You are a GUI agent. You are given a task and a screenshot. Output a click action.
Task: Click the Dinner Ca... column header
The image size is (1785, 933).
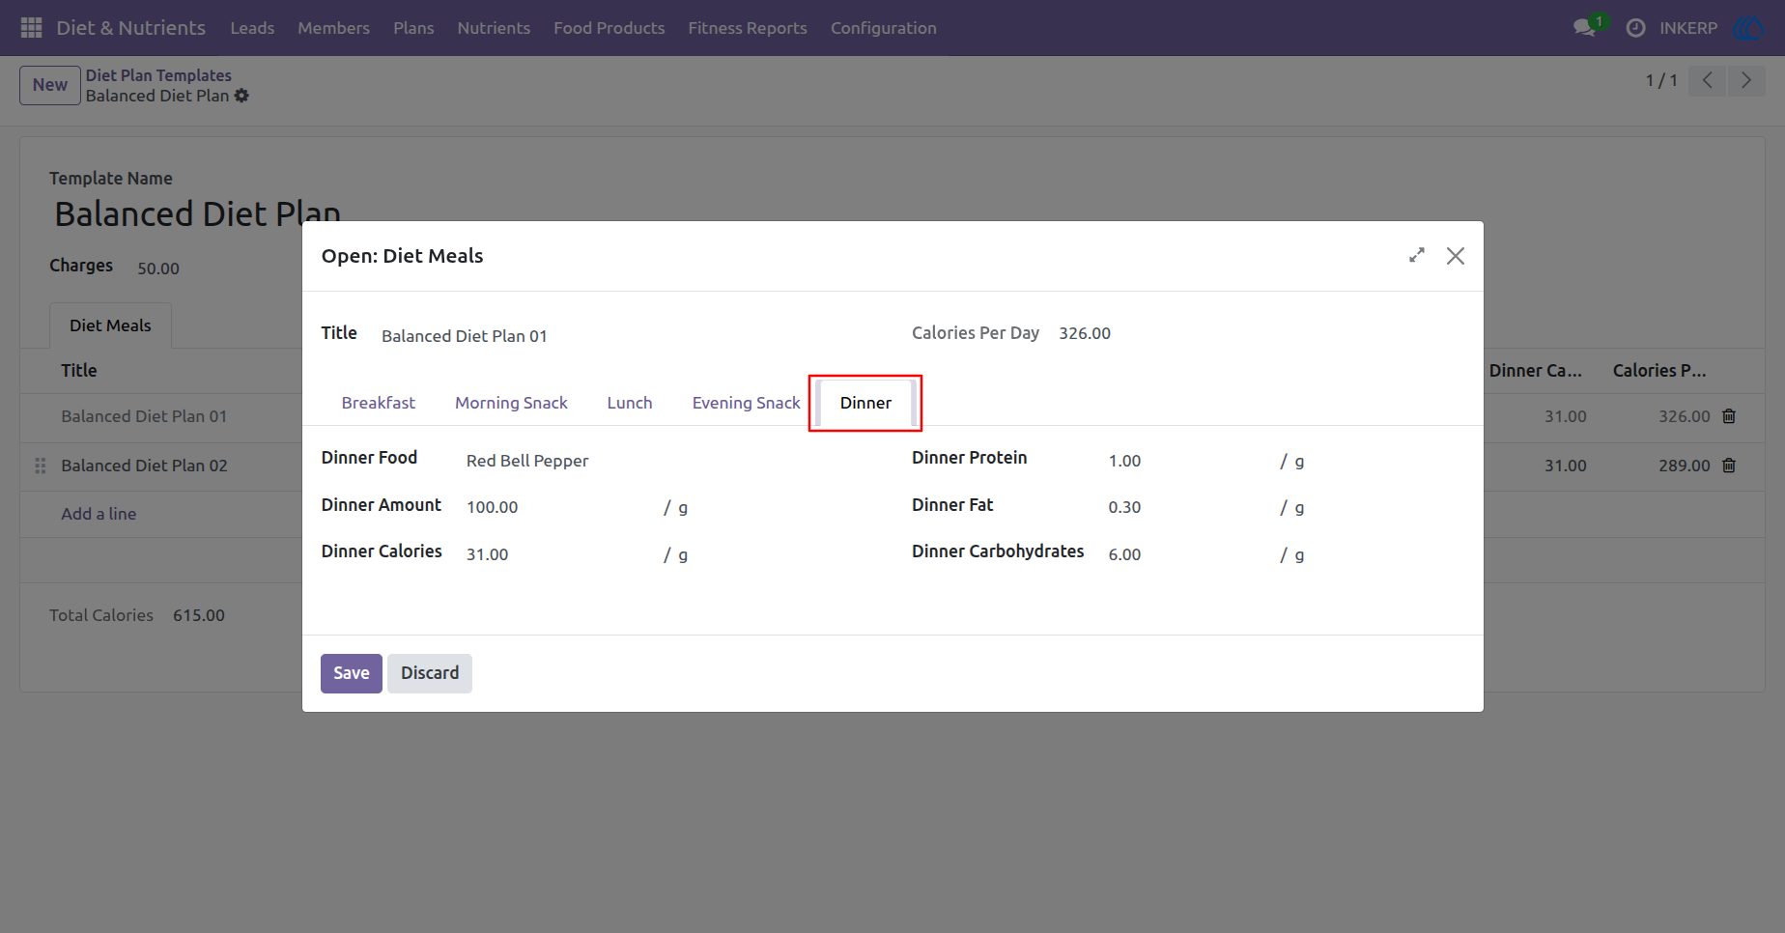pos(1536,371)
